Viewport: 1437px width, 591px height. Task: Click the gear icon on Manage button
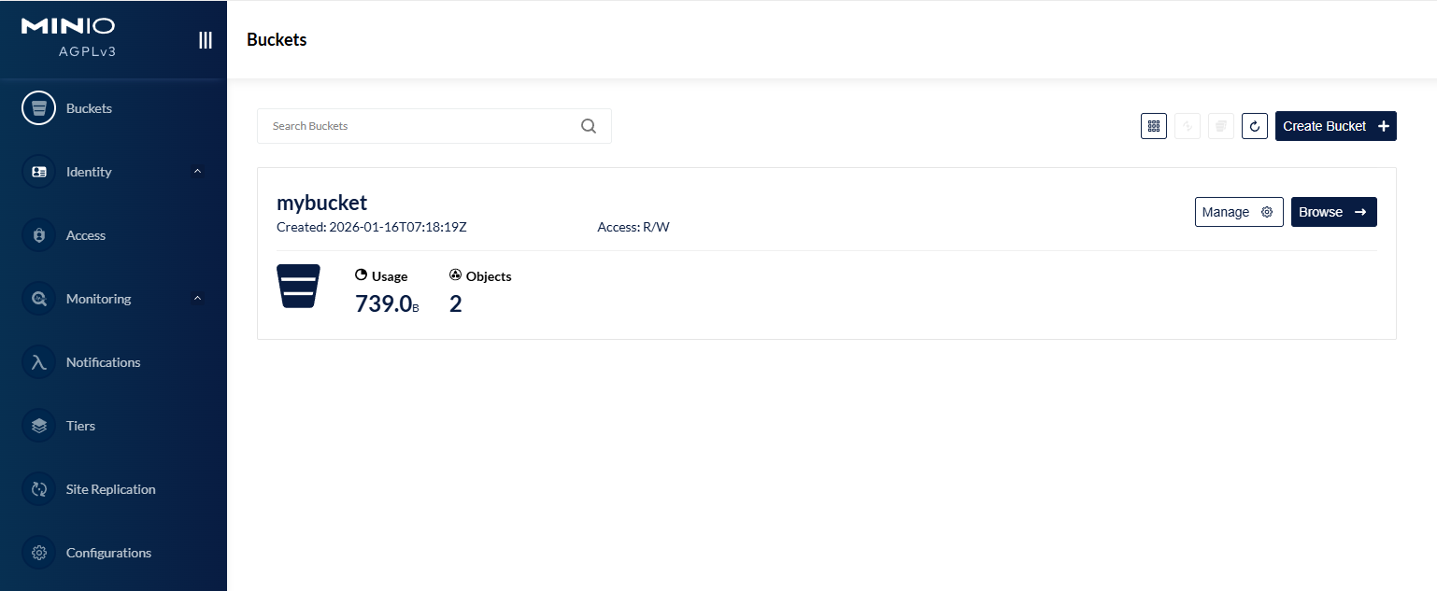tap(1267, 212)
